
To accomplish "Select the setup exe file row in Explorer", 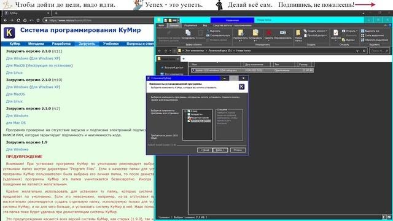I will point(252,71).
